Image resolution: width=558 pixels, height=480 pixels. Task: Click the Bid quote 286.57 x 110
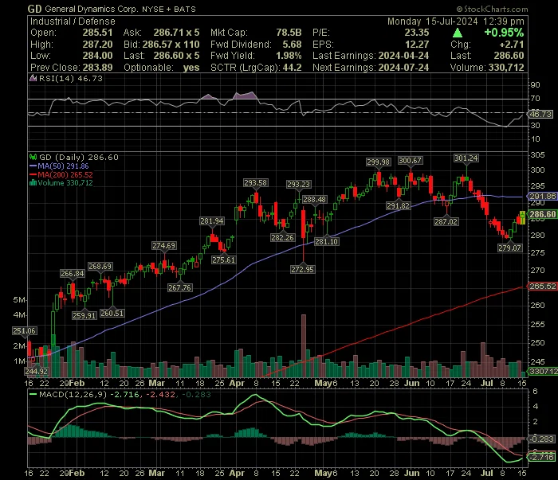[171, 45]
